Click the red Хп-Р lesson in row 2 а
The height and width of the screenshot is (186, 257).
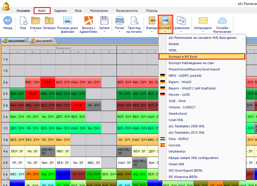(48, 82)
